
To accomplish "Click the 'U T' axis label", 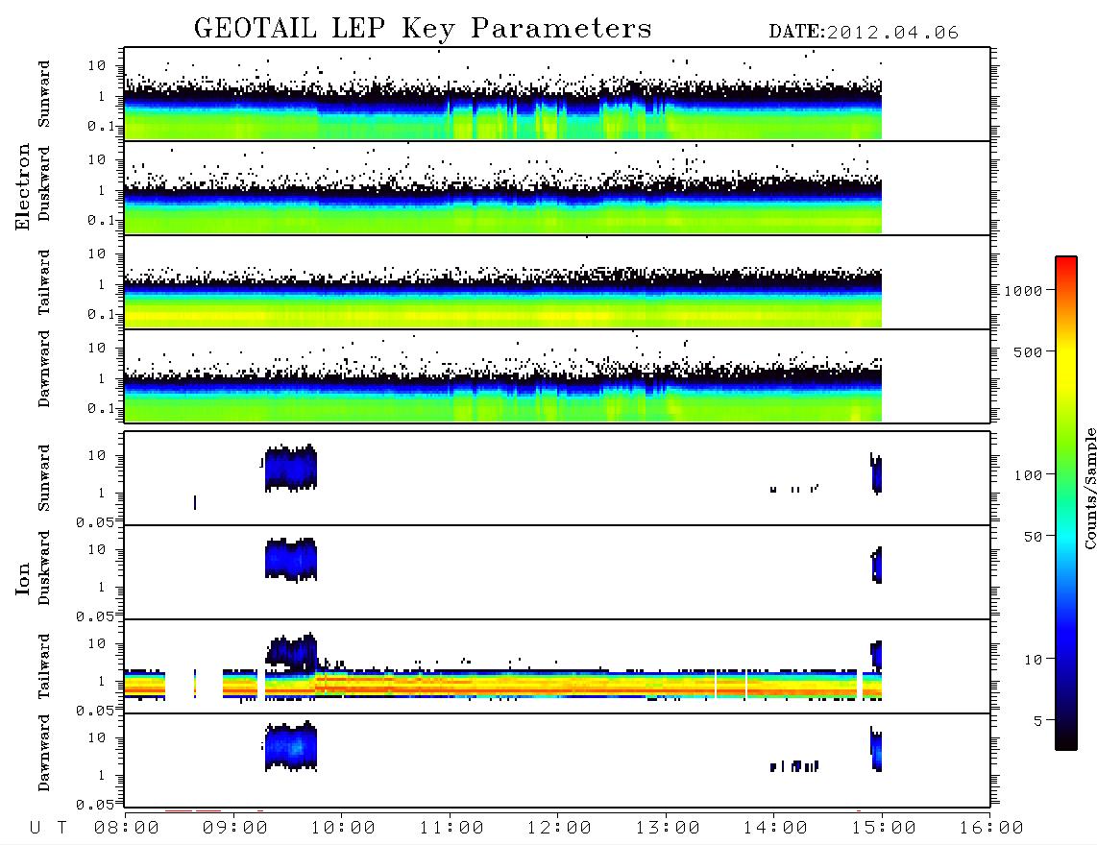I will 48,829.
